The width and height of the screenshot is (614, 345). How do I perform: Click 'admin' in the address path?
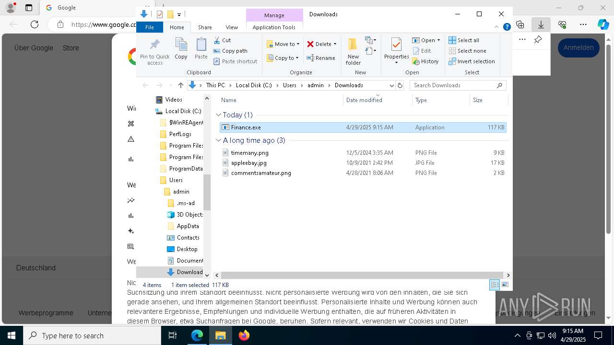(316, 85)
